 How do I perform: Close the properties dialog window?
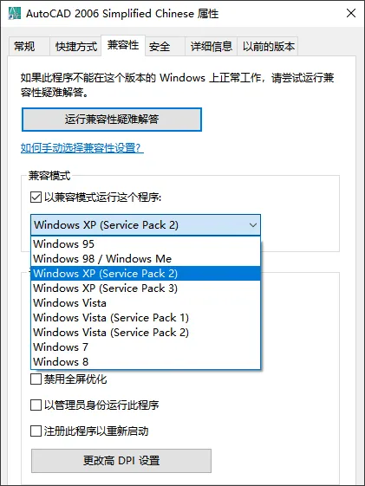(351, 13)
